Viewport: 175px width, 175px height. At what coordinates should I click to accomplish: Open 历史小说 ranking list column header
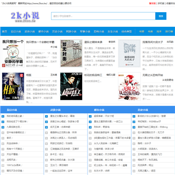143,110
